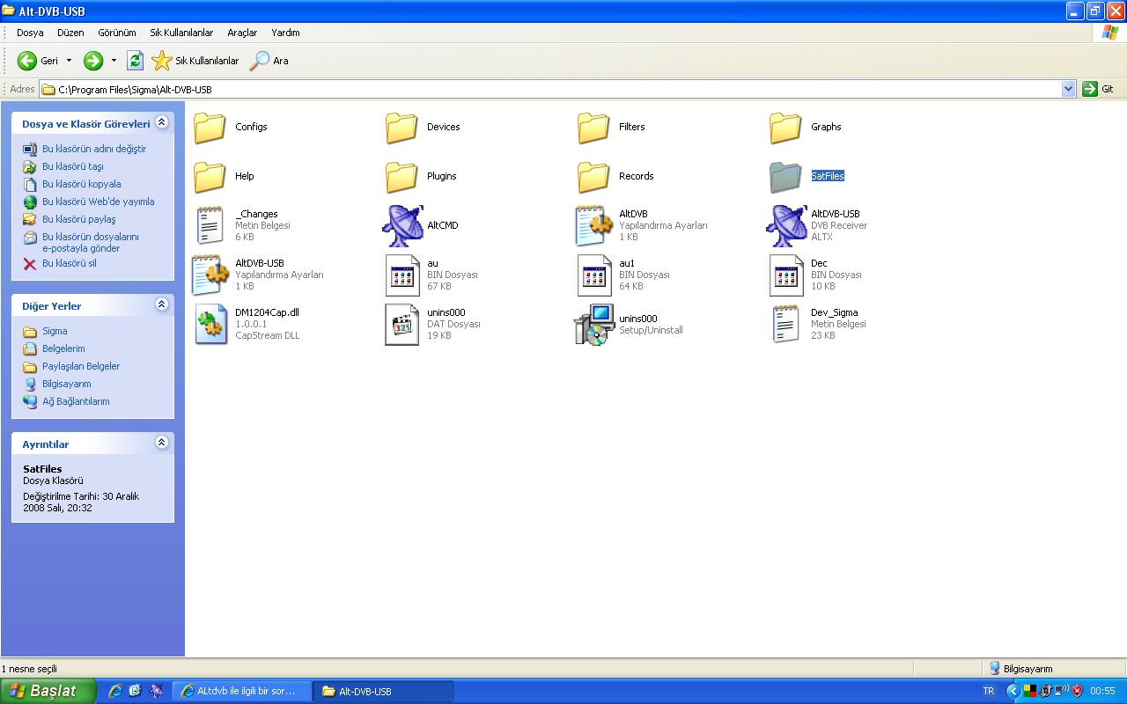Click the green refresh toolbar icon
1127x704 pixels.
tap(135, 61)
